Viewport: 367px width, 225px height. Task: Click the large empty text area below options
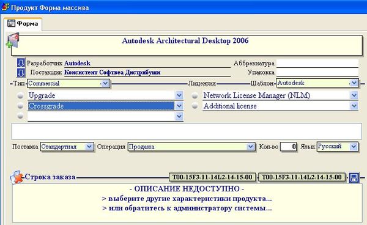pos(187,131)
